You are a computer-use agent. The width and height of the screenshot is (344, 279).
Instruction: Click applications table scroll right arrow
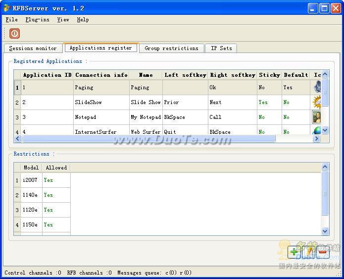coord(317,138)
